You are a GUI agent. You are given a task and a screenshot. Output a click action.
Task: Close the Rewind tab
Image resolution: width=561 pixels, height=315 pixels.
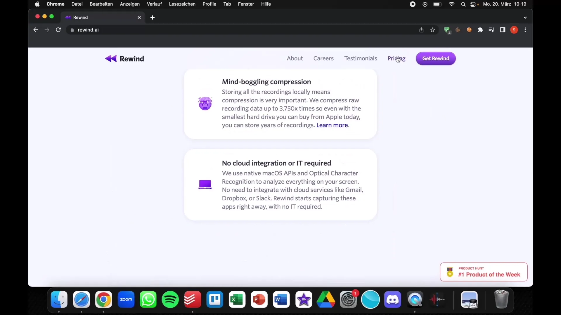pos(139,17)
